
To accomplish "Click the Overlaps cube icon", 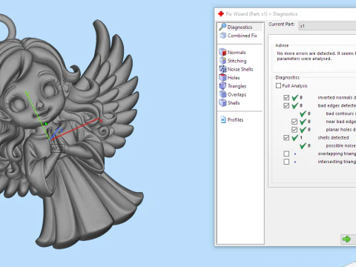I will (222, 94).
